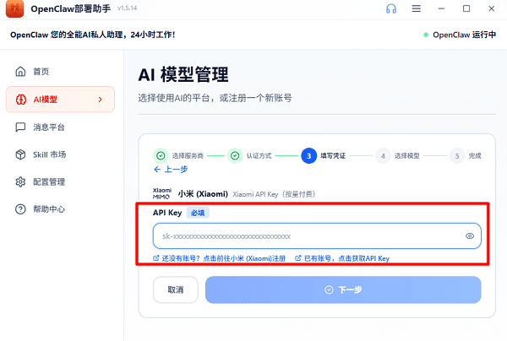
Task: Maximize the OpenClaw window
Action: click(466, 8)
